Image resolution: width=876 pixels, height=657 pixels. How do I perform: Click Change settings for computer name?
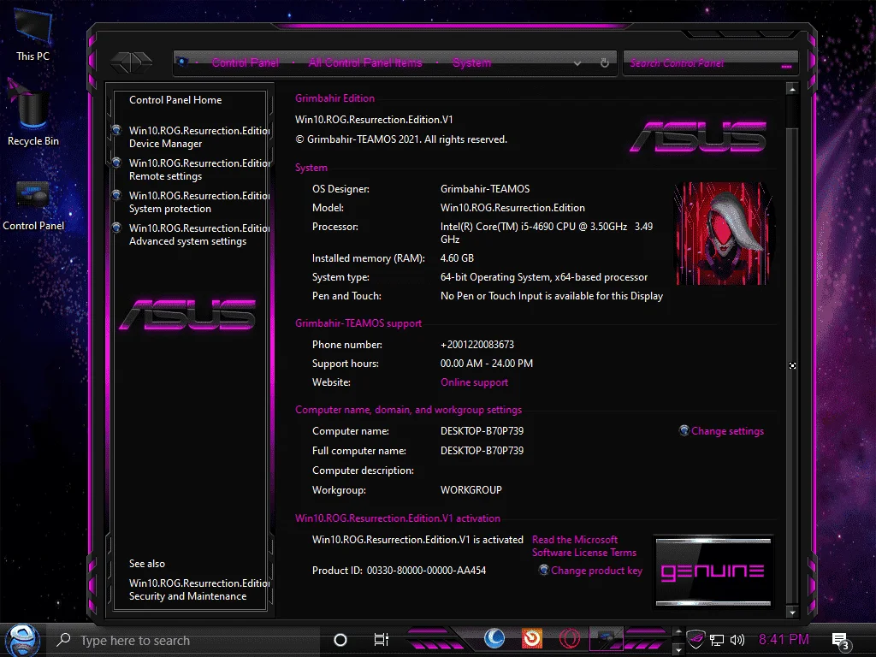[x=727, y=431]
